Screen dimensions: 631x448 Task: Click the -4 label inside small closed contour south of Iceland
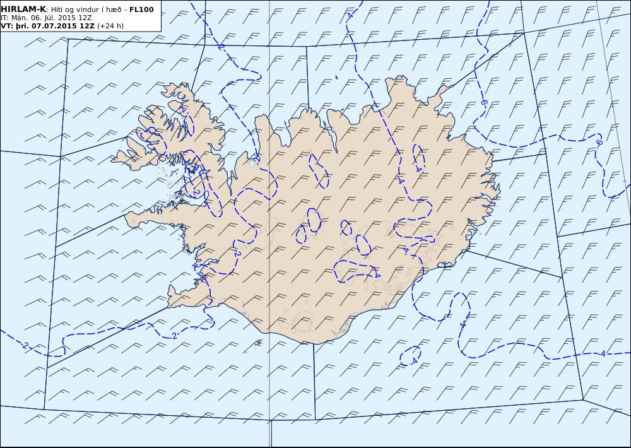pos(415,361)
